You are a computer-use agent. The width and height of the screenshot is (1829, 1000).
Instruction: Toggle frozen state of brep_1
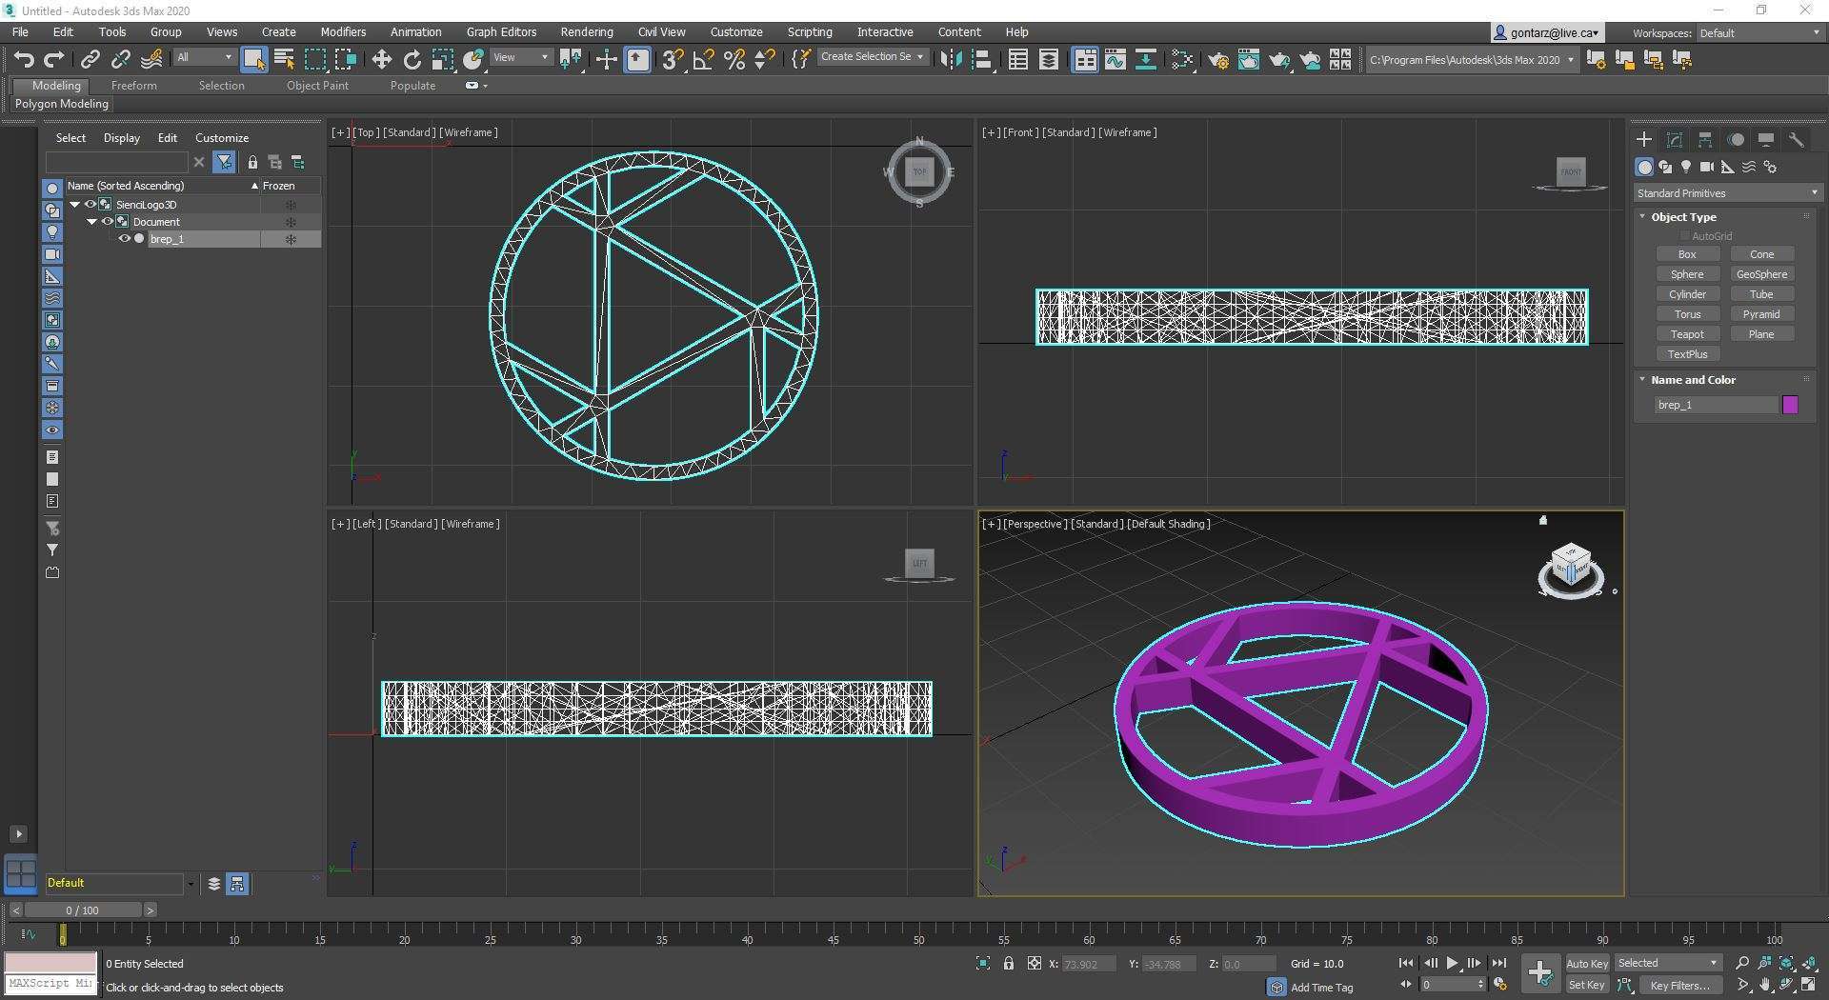(291, 239)
